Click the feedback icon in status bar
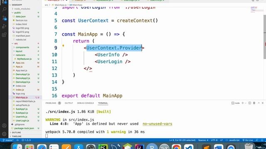The width and height of the screenshot is (266, 149). pyautogui.click(x=257, y=140)
